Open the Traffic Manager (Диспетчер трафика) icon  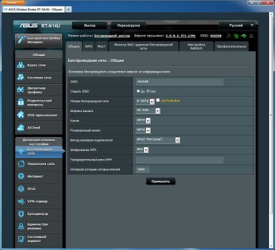pos(20,90)
